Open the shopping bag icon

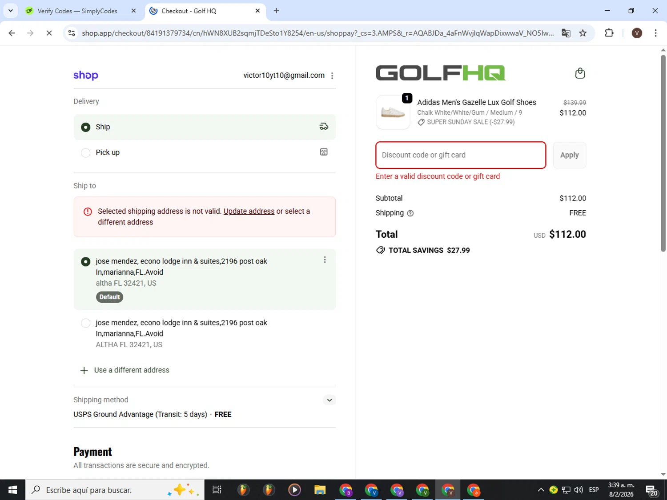[580, 73]
